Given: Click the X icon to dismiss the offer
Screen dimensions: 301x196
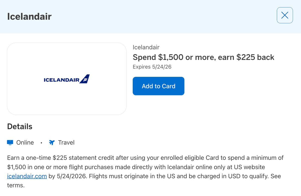Looking at the screenshot, I should tap(285, 15).
